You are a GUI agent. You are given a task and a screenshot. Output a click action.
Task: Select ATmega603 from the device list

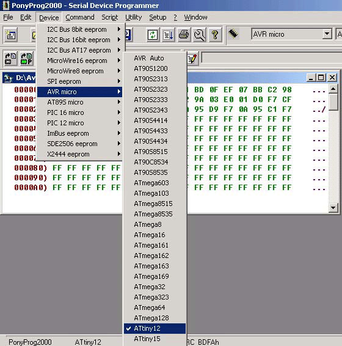point(155,183)
